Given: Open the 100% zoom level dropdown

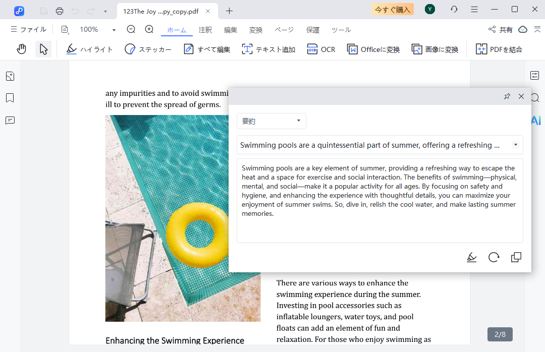Looking at the screenshot, I should point(114,30).
